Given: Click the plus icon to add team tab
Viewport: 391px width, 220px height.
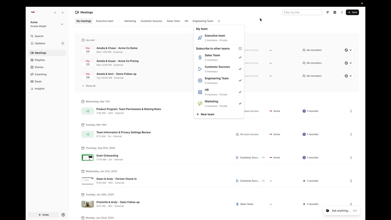Looking at the screenshot, I should click(x=219, y=21).
